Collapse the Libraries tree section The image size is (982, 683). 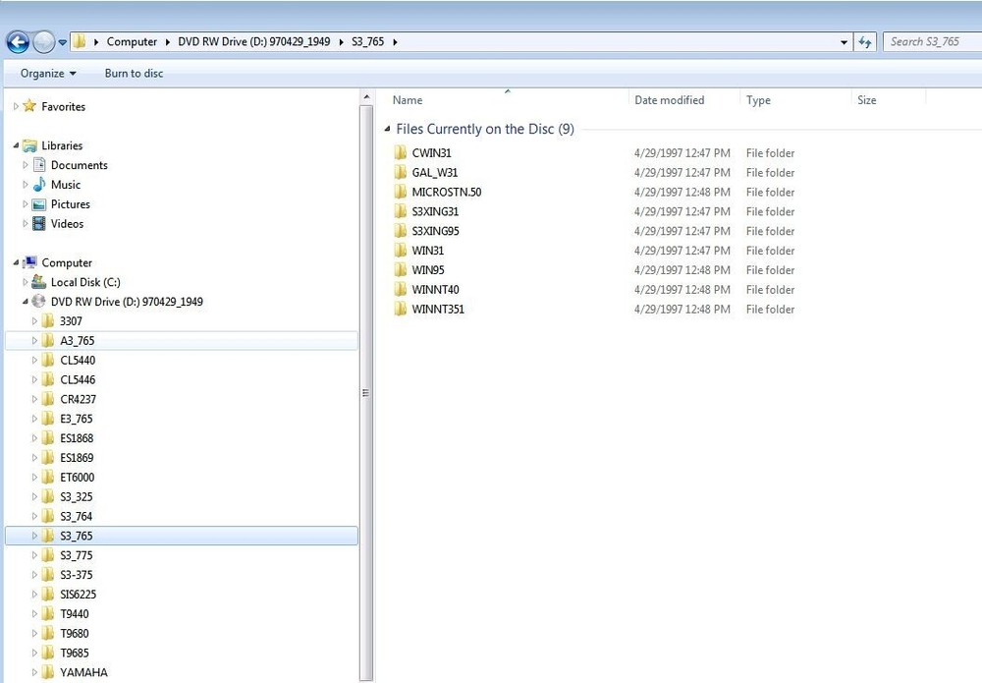[x=17, y=145]
